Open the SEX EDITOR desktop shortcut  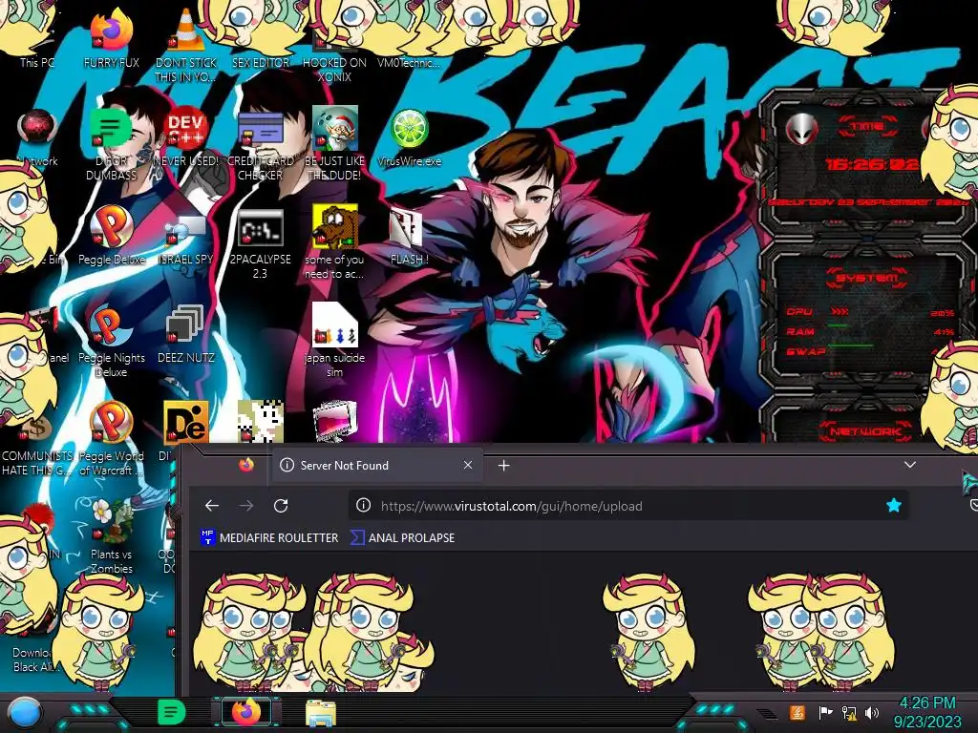click(x=260, y=62)
